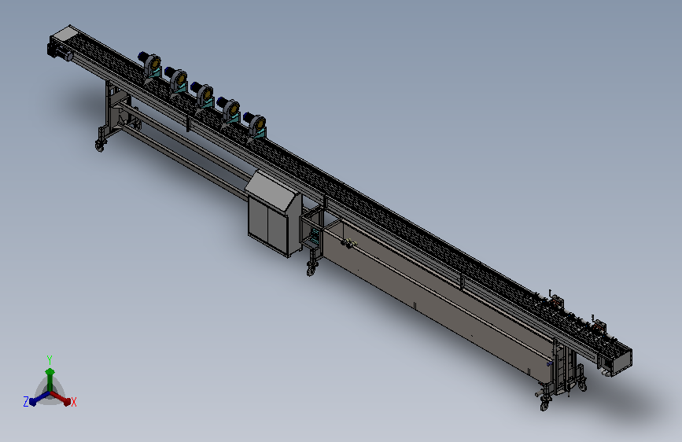Select the caster wheel below the frame beside cabinet
The width and height of the screenshot is (682, 442).
tap(312, 270)
